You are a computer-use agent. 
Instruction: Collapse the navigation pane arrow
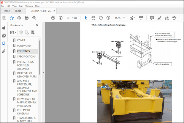pos(44,72)
